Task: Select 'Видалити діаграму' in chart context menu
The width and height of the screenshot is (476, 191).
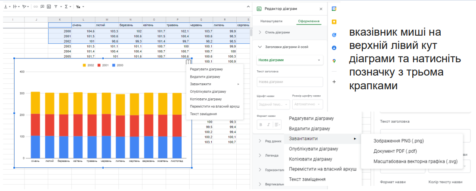Action: 205,76
